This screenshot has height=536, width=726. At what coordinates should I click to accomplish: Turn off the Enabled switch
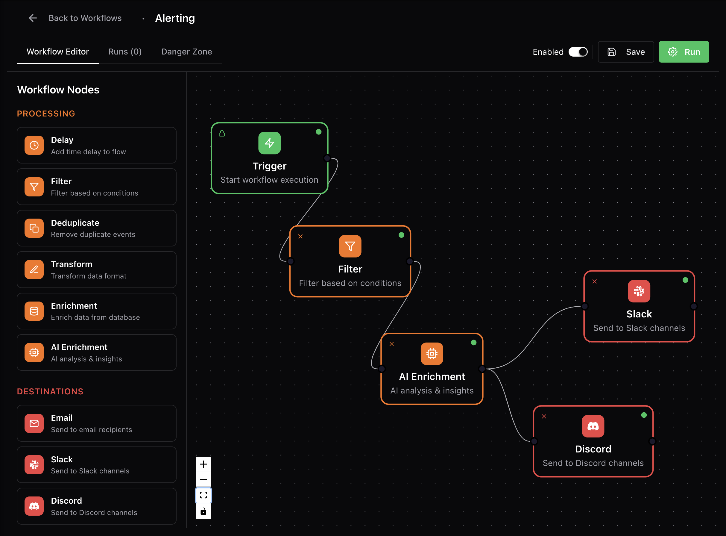pos(578,52)
